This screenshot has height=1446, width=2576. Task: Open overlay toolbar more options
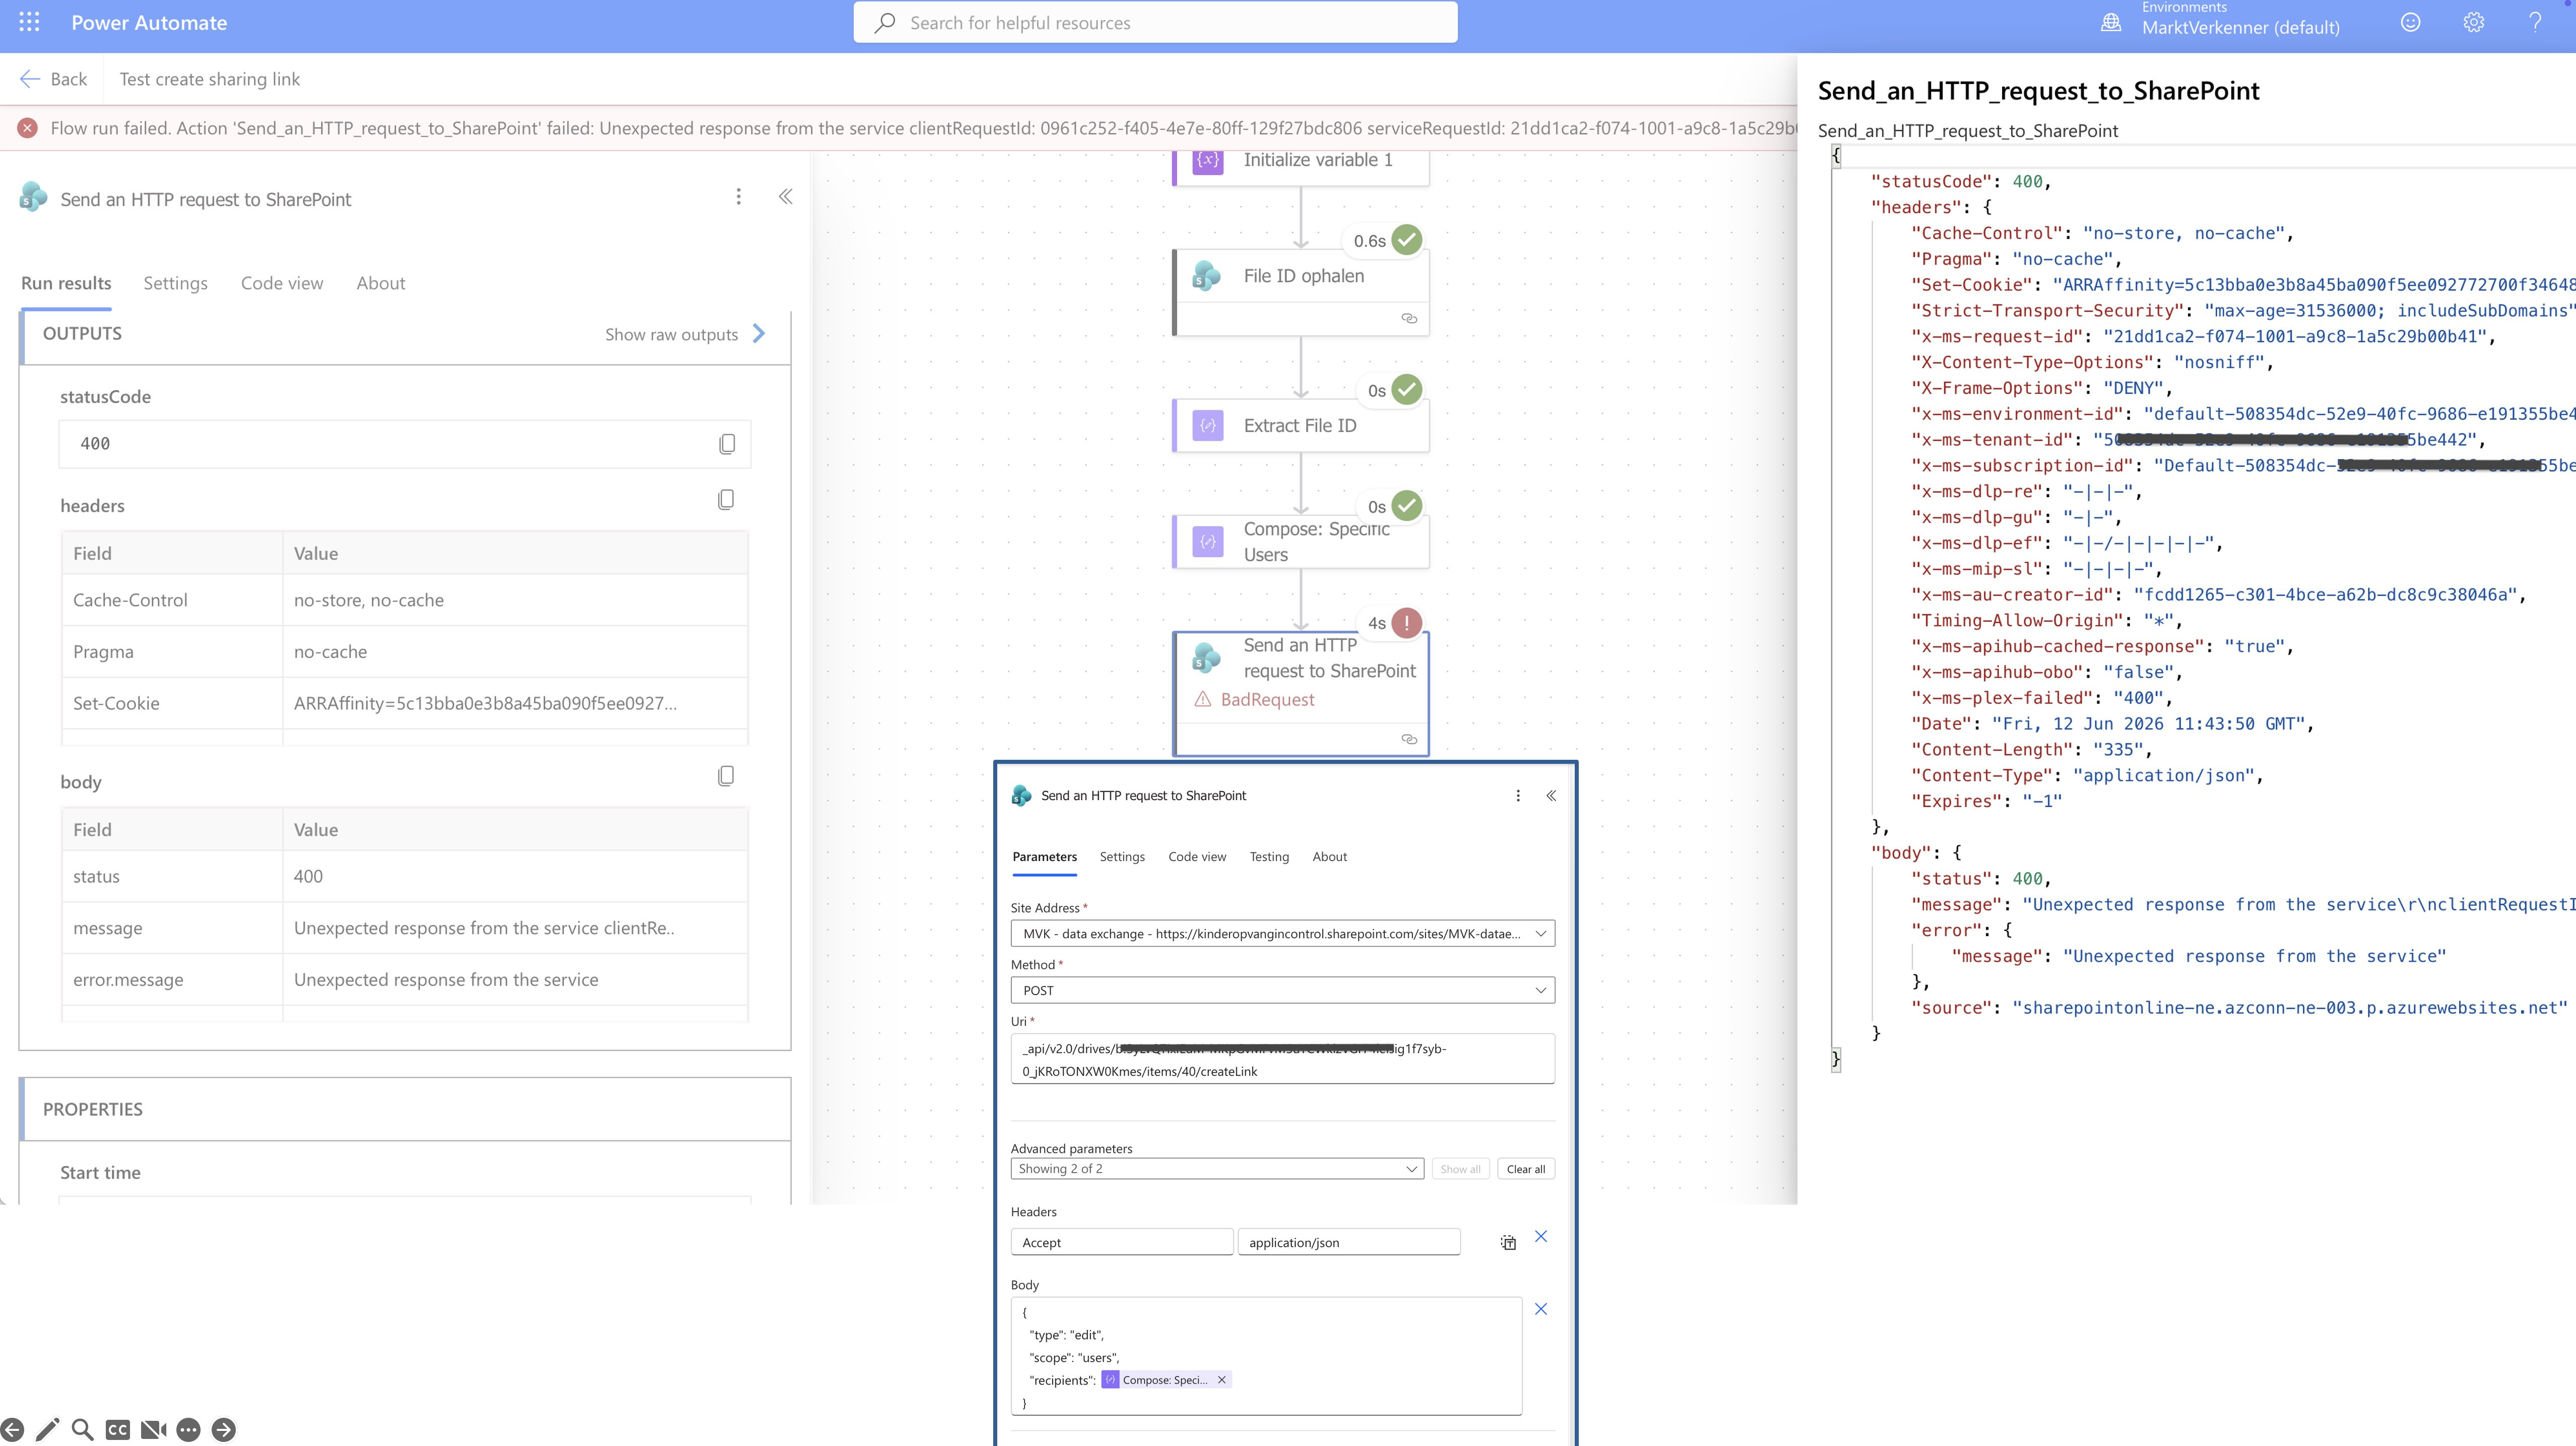tap(188, 1430)
